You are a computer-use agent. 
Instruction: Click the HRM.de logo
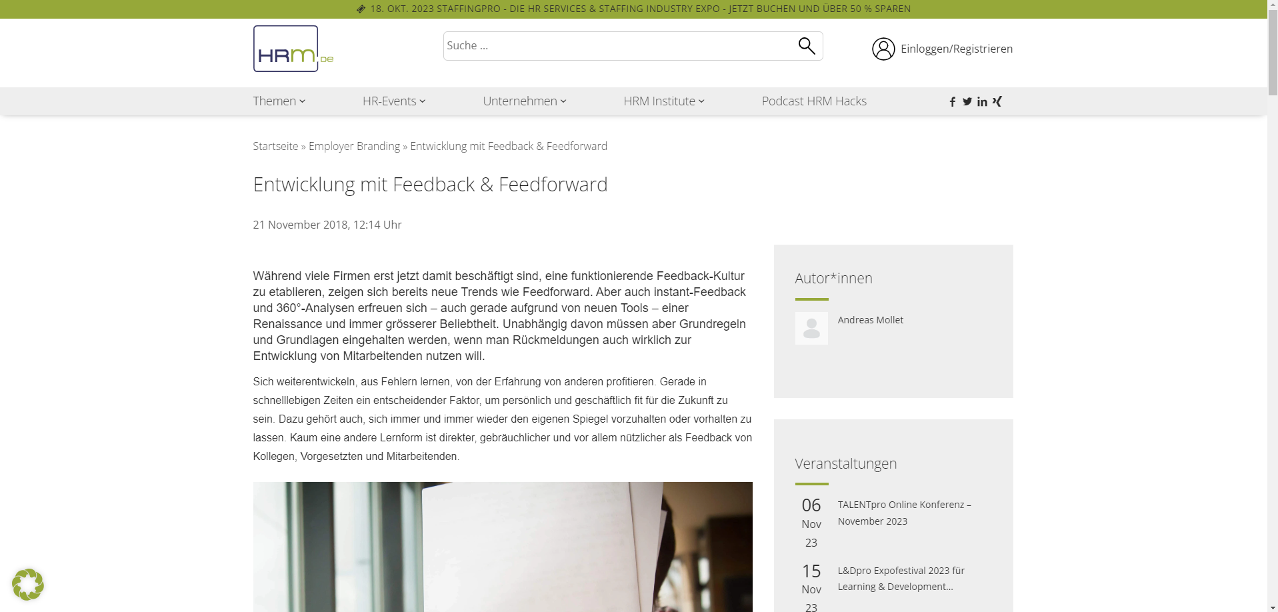pos(293,49)
